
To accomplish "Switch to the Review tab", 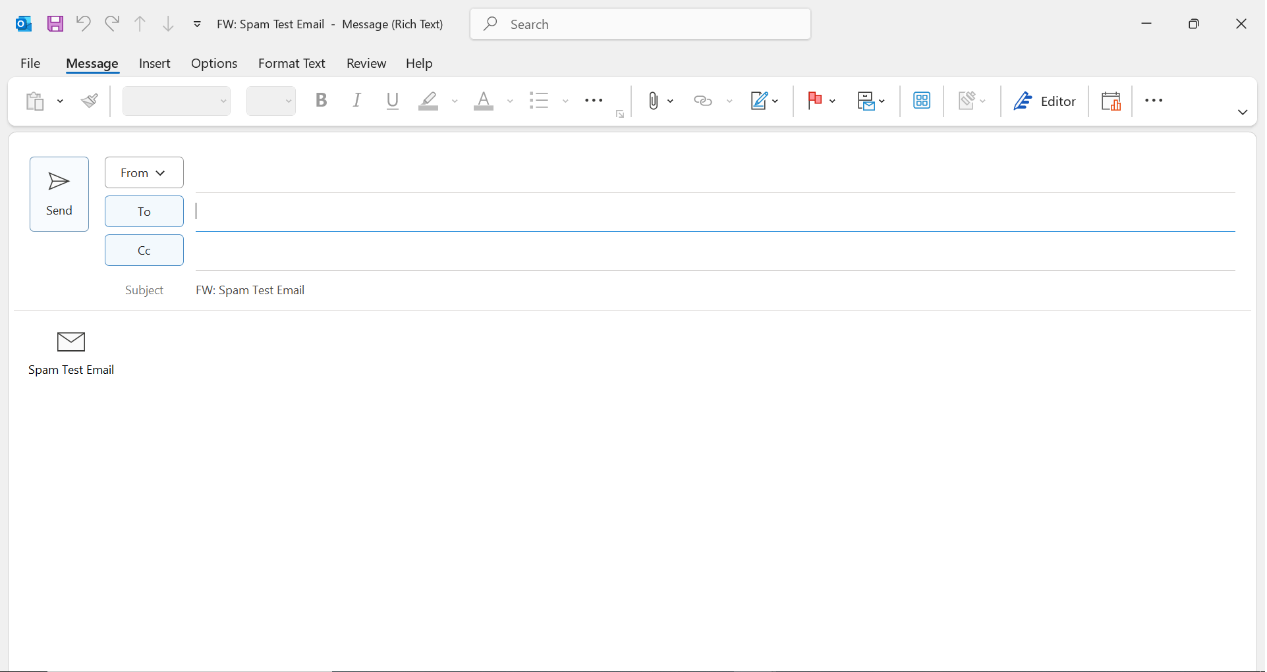I will click(x=366, y=63).
